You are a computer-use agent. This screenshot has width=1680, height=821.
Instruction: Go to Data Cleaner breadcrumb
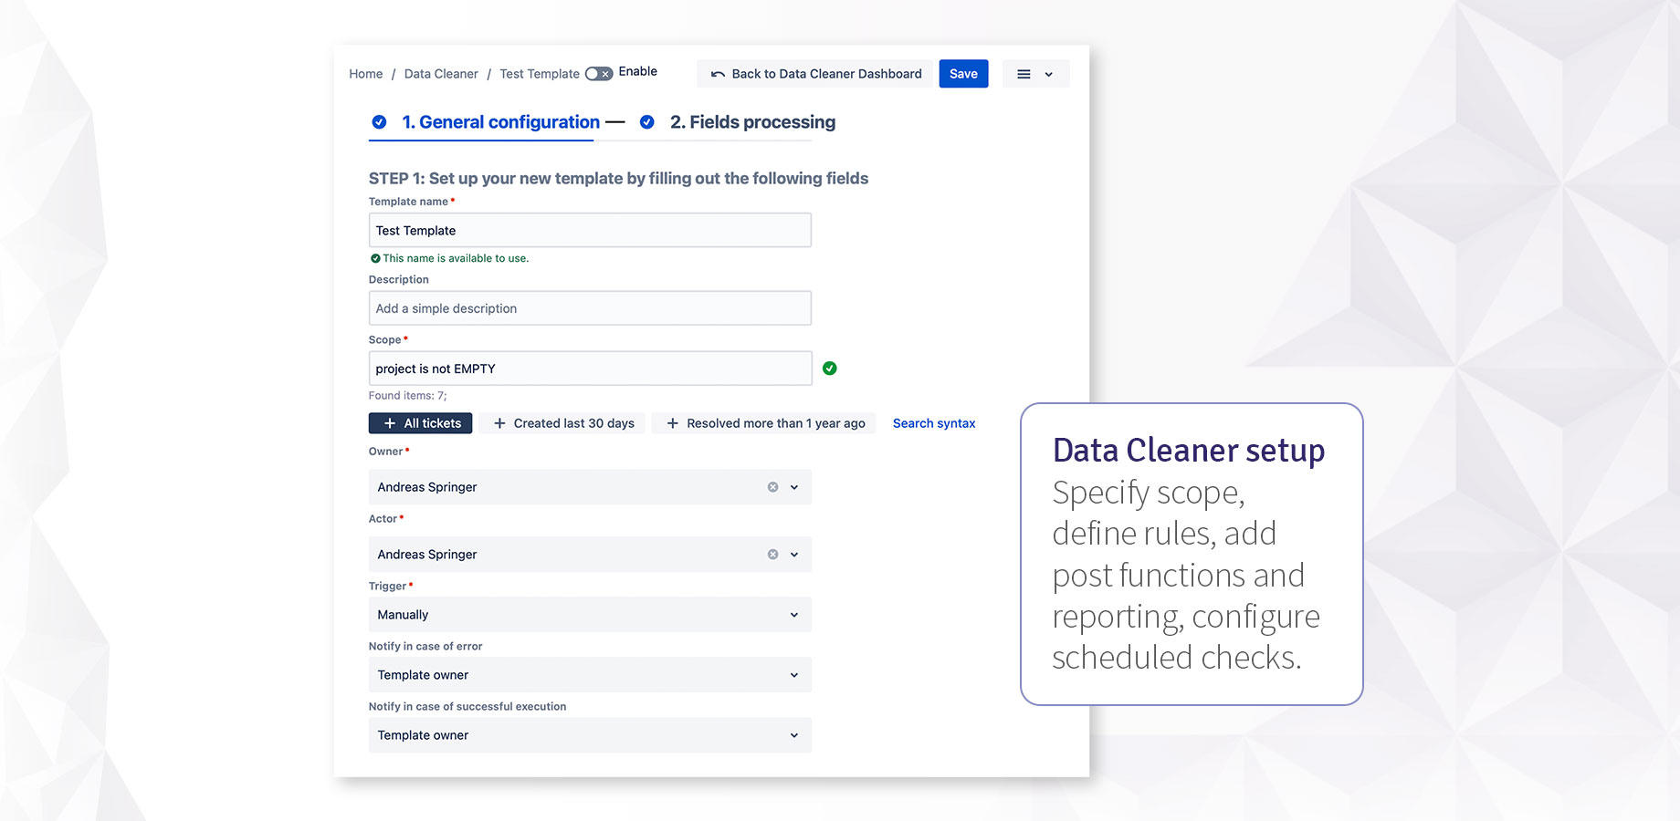(441, 74)
